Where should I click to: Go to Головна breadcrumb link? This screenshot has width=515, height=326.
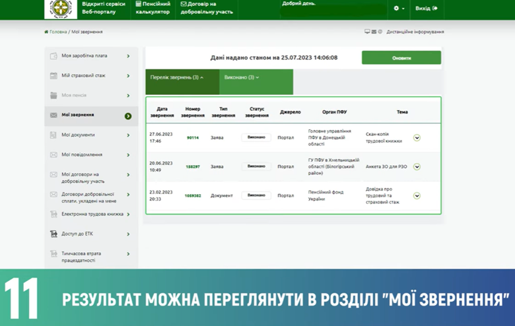(x=57, y=32)
